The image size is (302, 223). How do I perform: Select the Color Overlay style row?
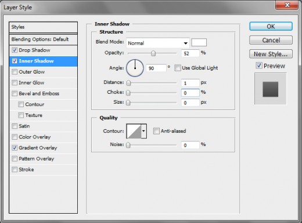coord(43,137)
